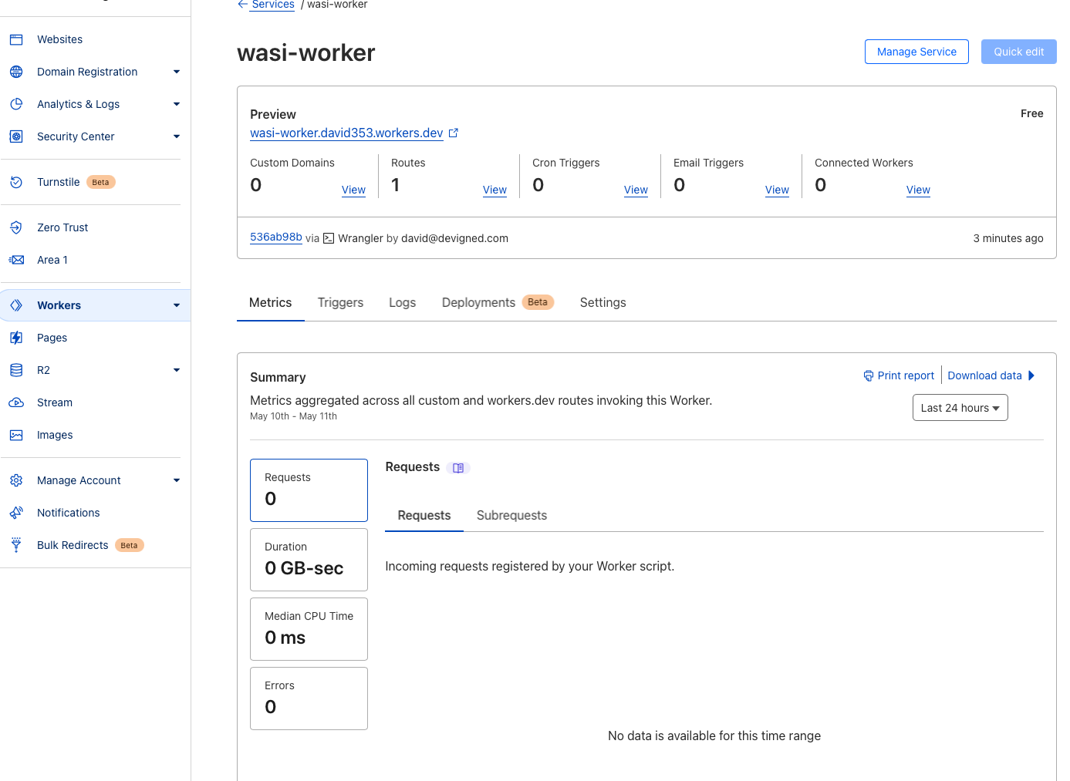Image resolution: width=1070 pixels, height=781 pixels.
Task: Click the Manage Service button
Action: coord(916,52)
